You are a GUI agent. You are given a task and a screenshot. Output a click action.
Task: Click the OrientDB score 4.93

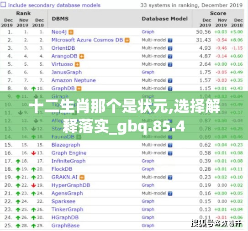[x=205, y=48]
